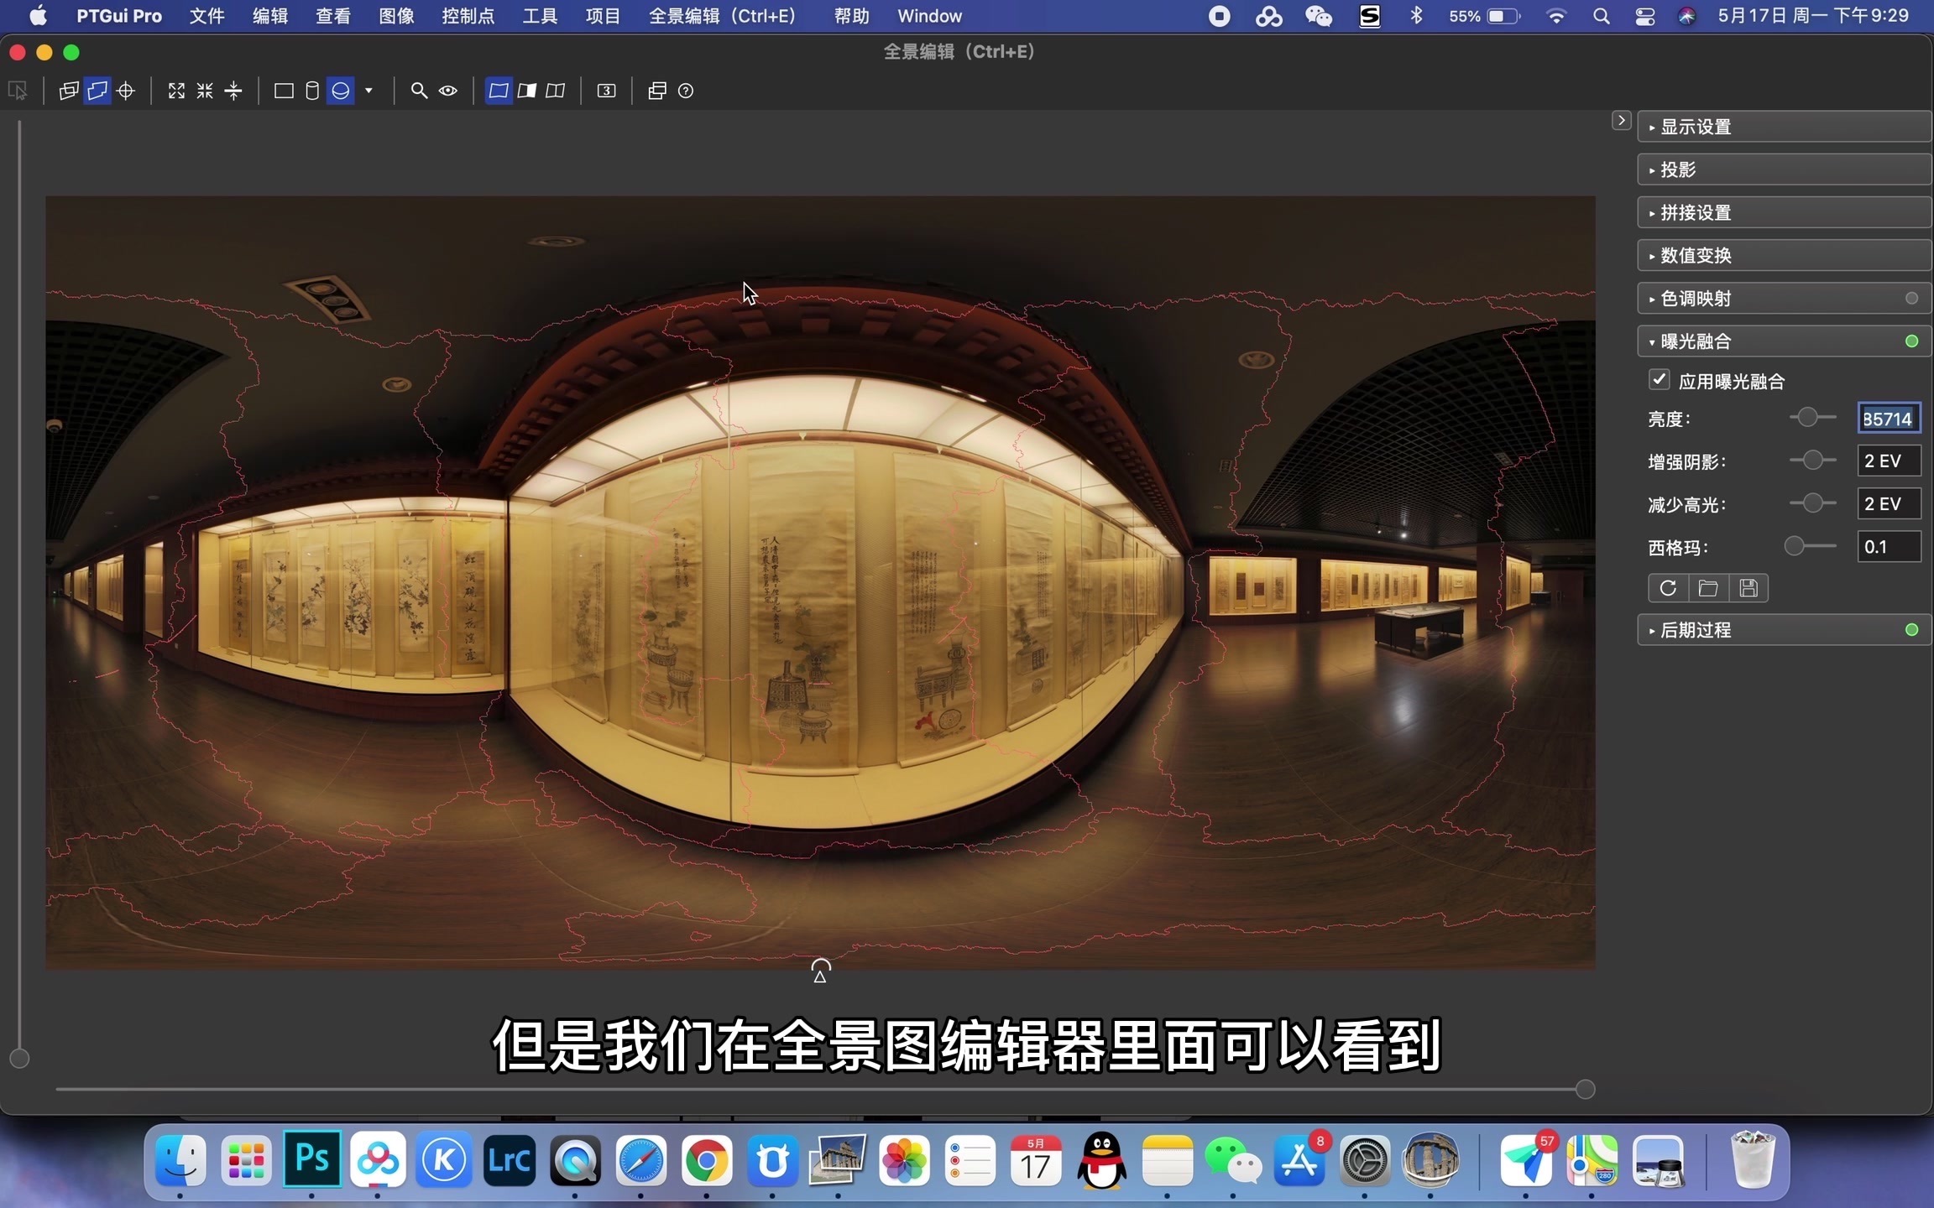Screen dimensions: 1934x1208
Task: Choose the rectilinear projection icon
Action: 284,91
